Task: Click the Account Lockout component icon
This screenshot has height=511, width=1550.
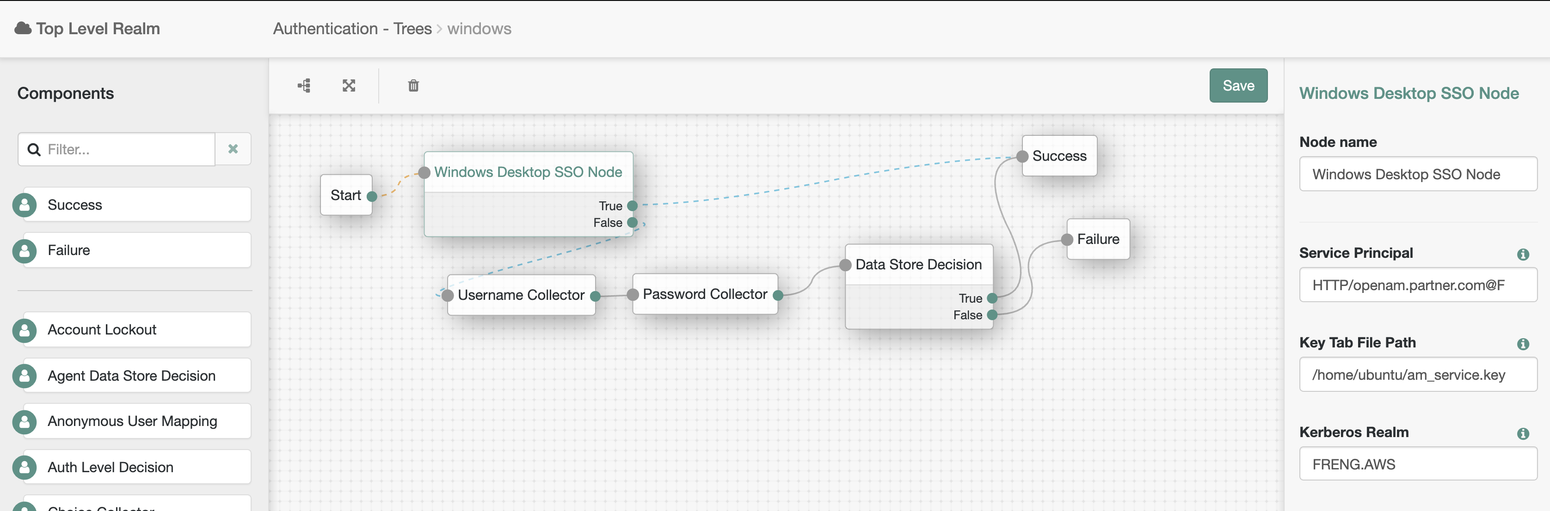Action: coord(25,330)
